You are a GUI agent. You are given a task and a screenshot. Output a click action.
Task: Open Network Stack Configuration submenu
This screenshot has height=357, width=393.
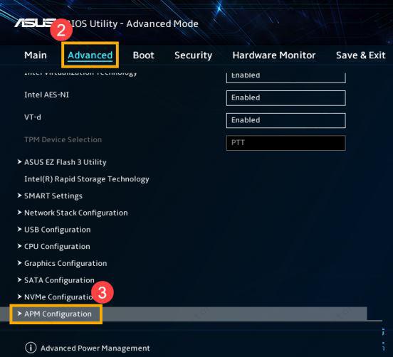coord(75,213)
